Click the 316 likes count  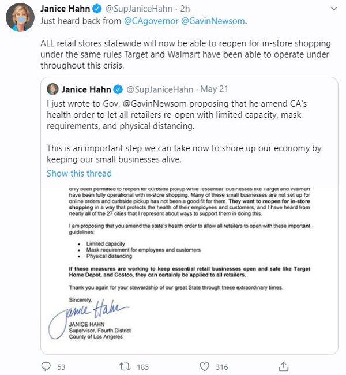click(221, 367)
